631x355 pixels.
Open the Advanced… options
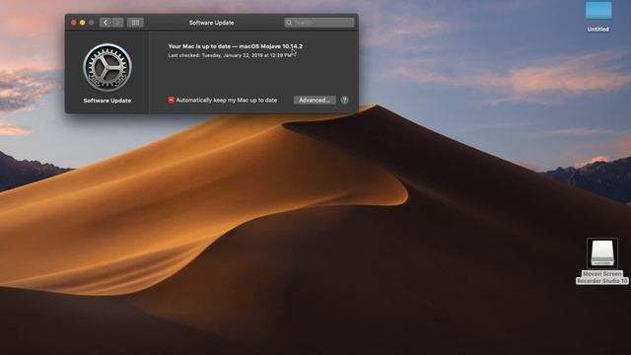pyautogui.click(x=315, y=101)
